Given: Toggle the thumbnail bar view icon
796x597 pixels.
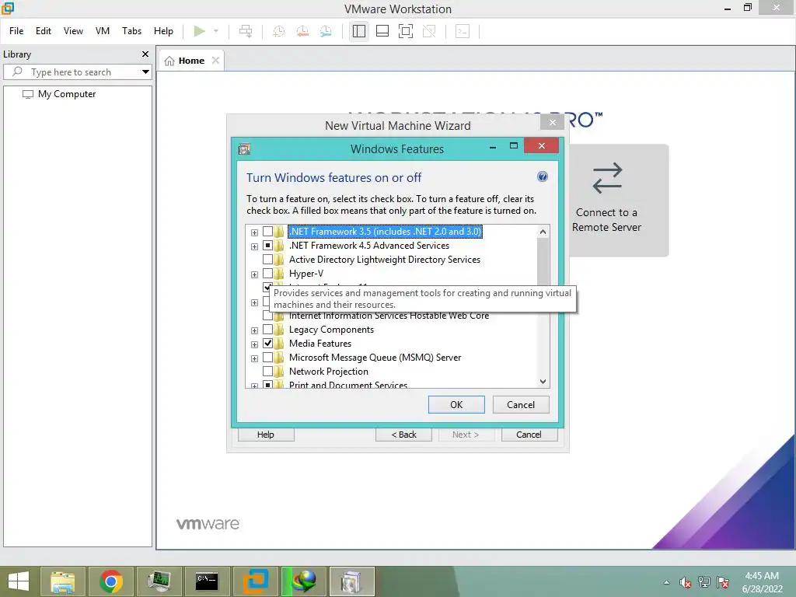Looking at the screenshot, I should click(x=382, y=31).
